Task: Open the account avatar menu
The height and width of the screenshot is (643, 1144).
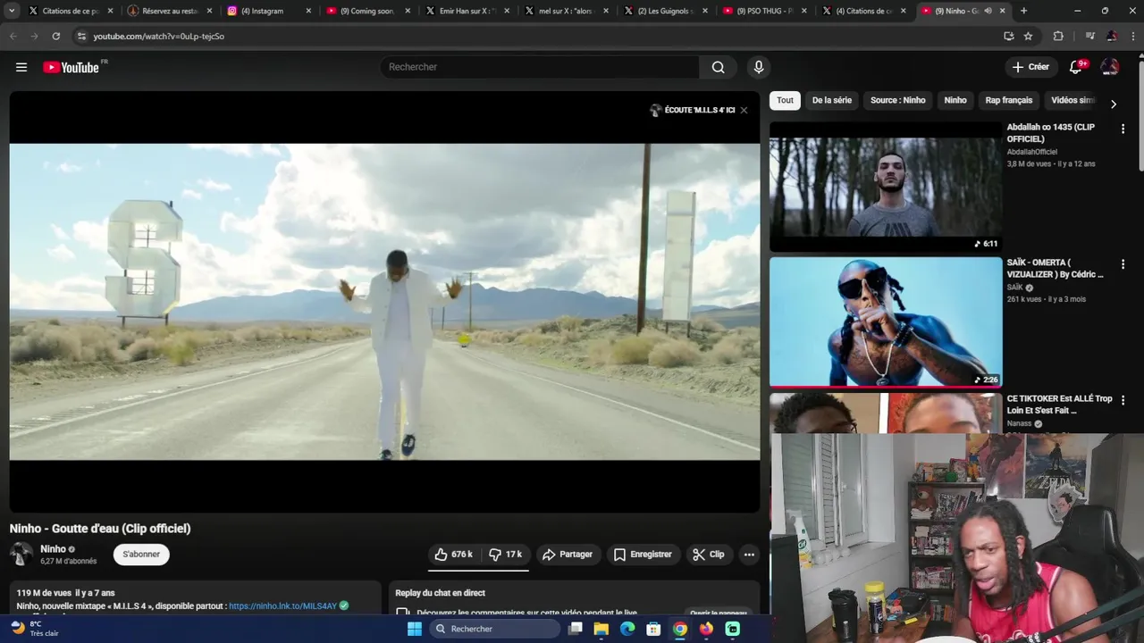Action: click(1110, 67)
